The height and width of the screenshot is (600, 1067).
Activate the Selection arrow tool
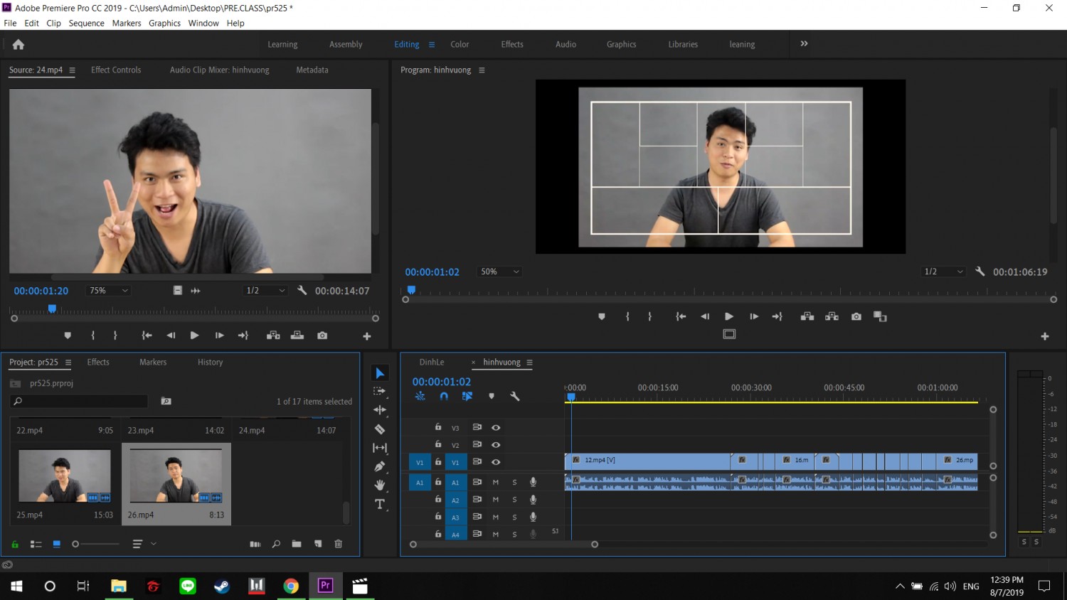(380, 373)
